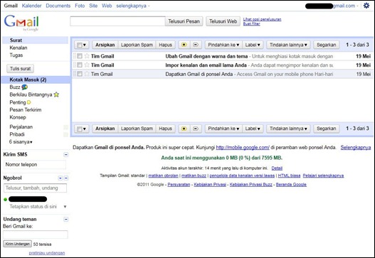Viewport: 375px width, 258px height.
Task: Click the top Hapus button
Action: click(166, 45)
